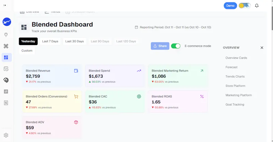Click the 115.83% vs previous change

[102, 107]
